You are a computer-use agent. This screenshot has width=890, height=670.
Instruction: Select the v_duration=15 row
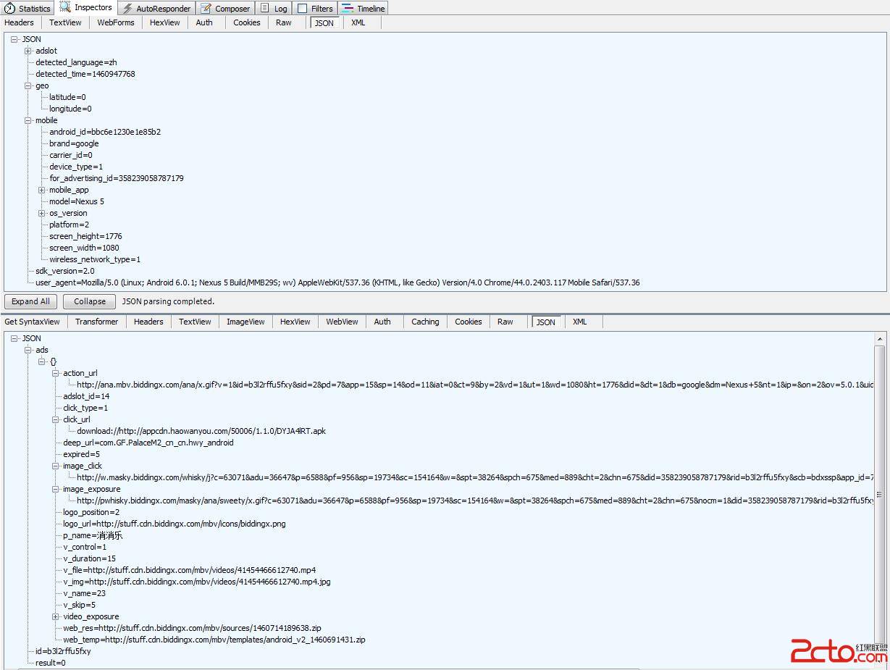(90, 558)
